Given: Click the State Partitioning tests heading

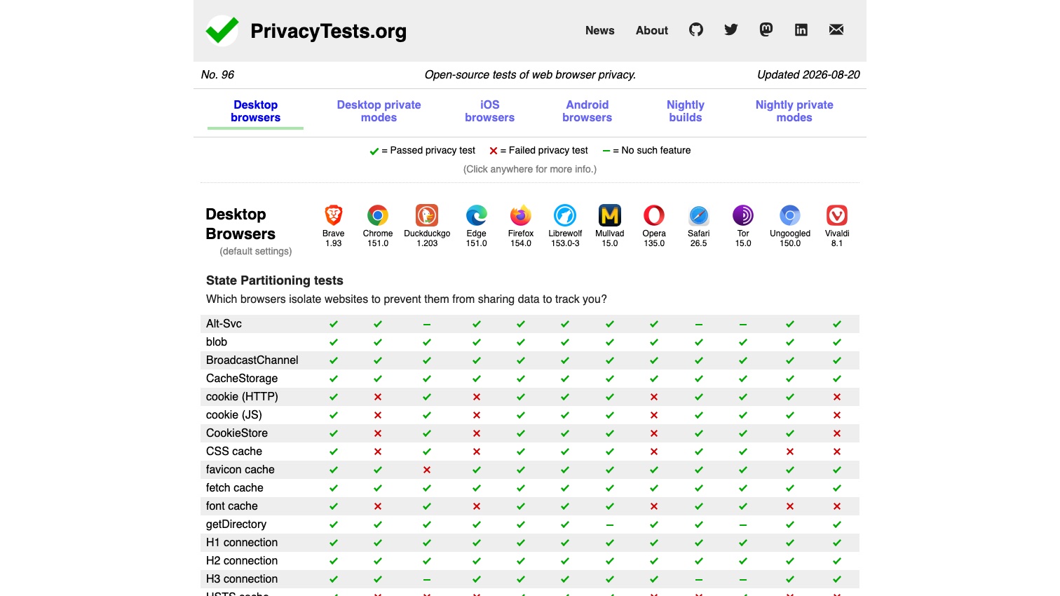Looking at the screenshot, I should coord(275,280).
